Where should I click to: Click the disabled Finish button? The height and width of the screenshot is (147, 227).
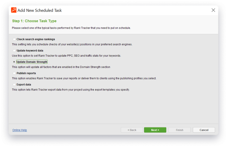[179, 130]
